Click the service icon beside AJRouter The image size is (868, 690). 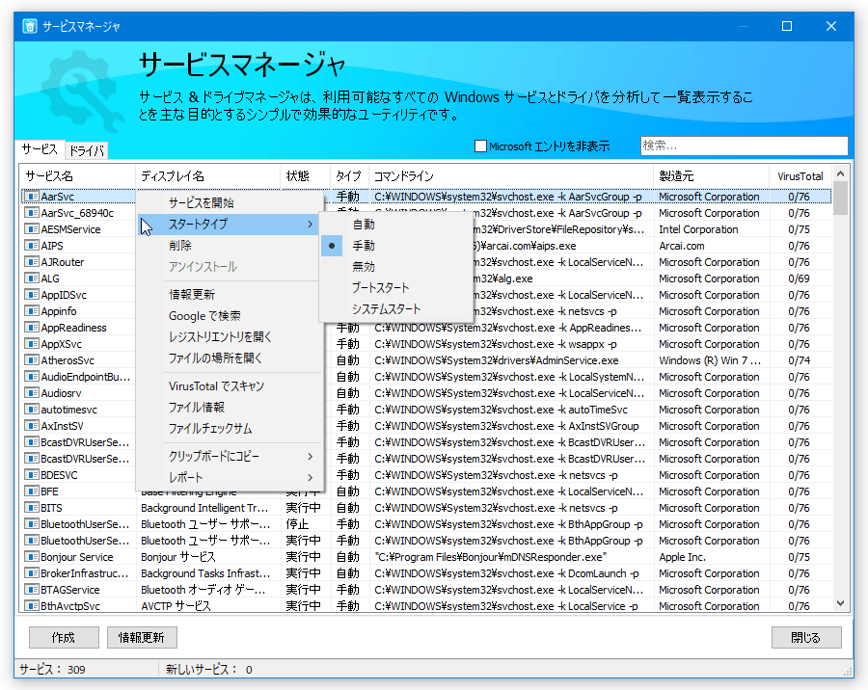32,262
